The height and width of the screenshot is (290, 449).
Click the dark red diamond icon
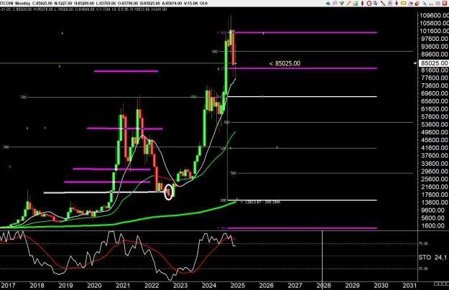362,4
